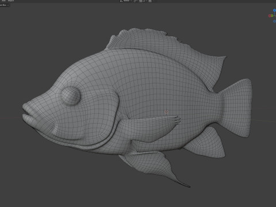Viewport: 276px width, 207px height.
Task: Click the green axis gizmo circle
Action: coord(272,16)
